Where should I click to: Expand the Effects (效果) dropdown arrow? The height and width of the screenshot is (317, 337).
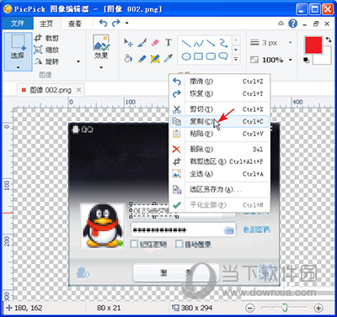[101, 67]
